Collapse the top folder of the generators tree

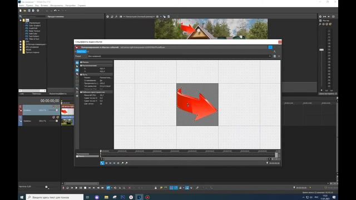pos(21,20)
